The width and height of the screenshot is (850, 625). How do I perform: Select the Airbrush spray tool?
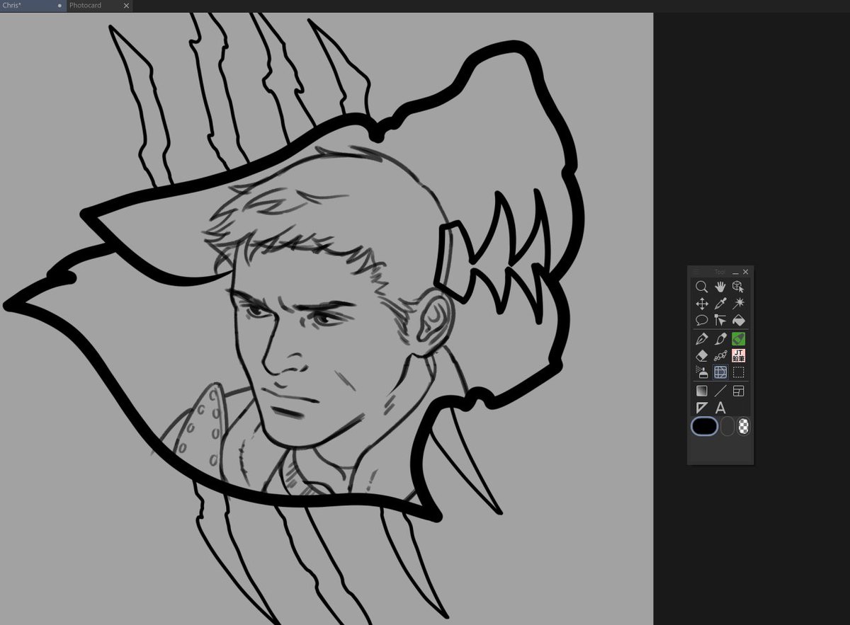(x=702, y=372)
